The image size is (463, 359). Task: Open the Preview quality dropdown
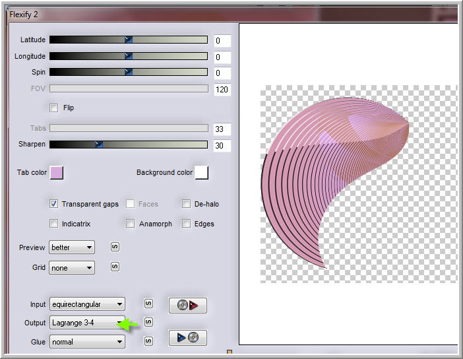pyautogui.click(x=72, y=247)
